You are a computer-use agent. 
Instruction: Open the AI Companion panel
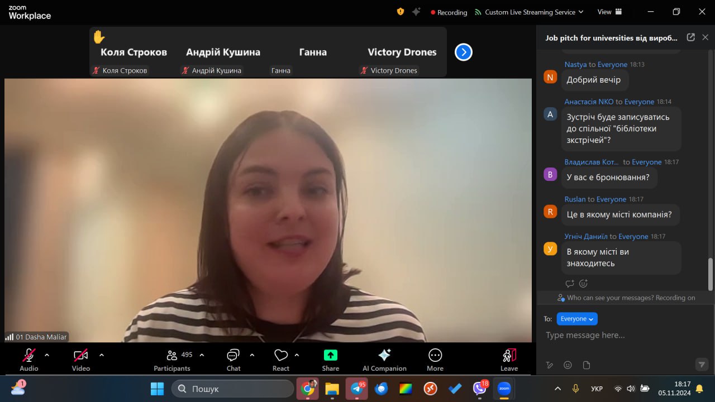tap(384, 359)
